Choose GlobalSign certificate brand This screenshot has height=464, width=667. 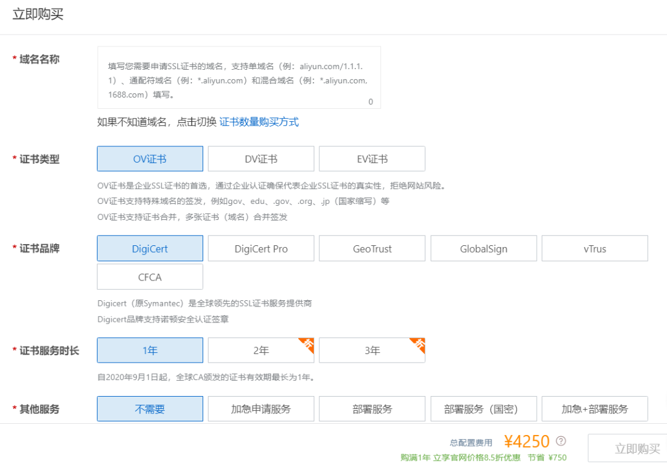483,248
